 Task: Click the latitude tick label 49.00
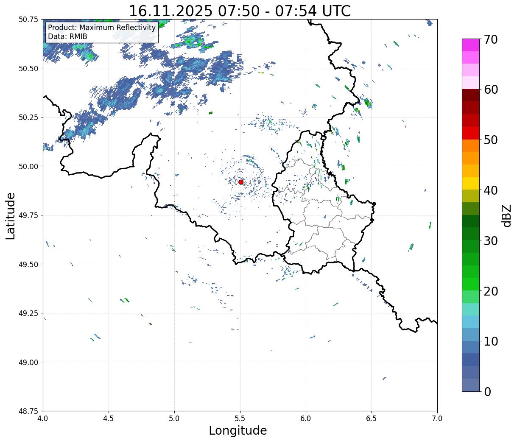click(28, 362)
